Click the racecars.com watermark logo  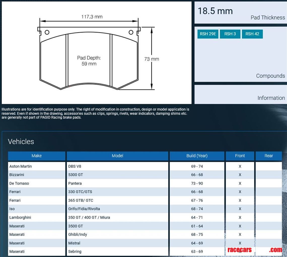click(x=254, y=250)
